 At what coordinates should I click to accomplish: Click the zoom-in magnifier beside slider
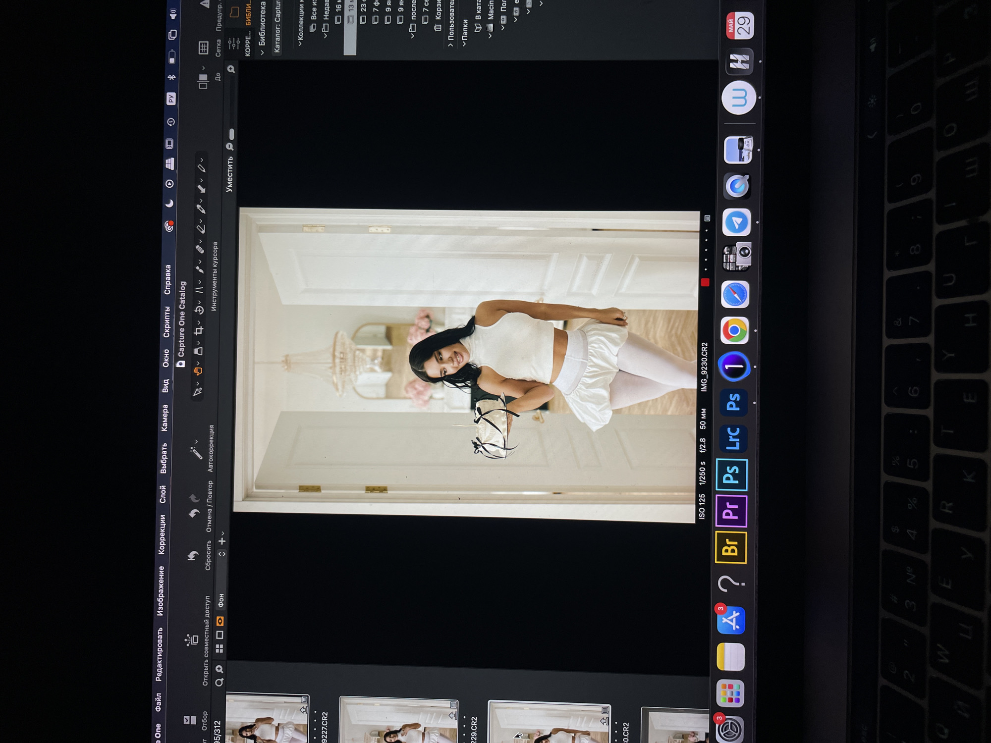click(231, 69)
